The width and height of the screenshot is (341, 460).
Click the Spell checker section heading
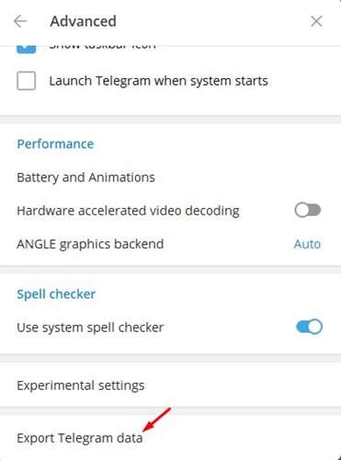click(56, 294)
